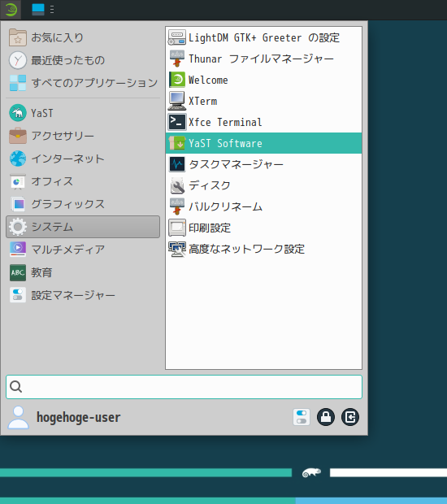Click the log out button
Screen dimensions: 447x504
tap(350, 417)
